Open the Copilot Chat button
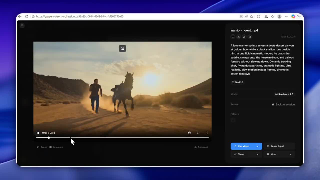The height and width of the screenshot is (180, 320). [296, 16]
